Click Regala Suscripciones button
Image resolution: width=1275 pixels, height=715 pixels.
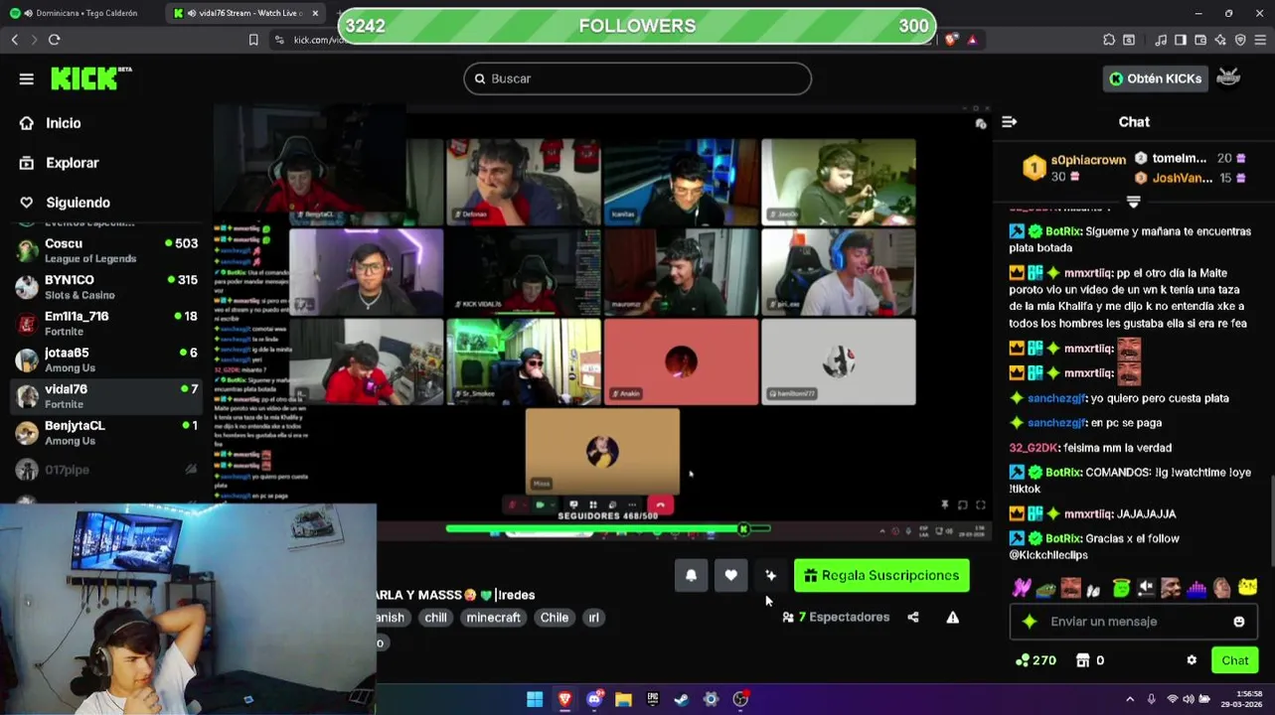[x=881, y=575]
